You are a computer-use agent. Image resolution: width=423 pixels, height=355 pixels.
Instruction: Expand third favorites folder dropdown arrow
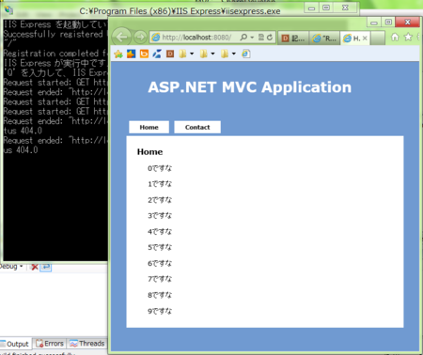coord(234,54)
